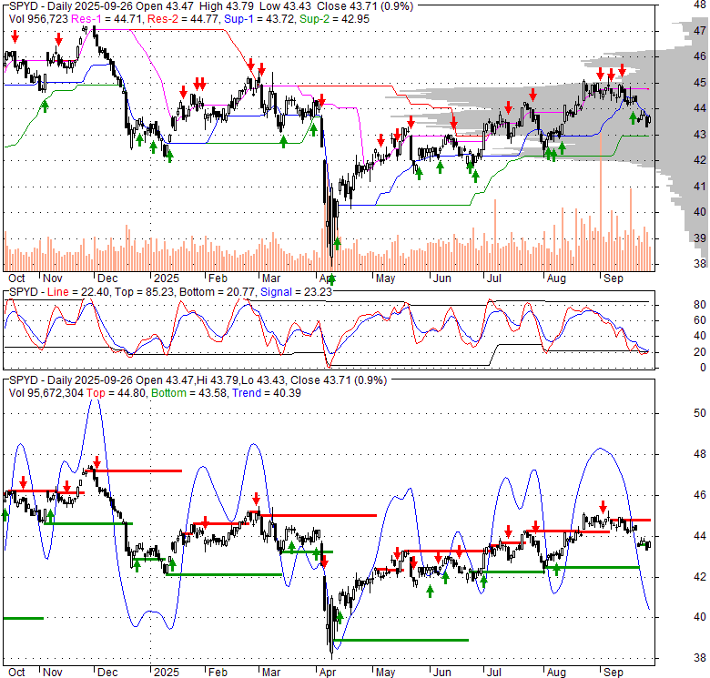This screenshot has width=710, height=678.
Task: Click the oscillator's Line = 22.40 reading
Action: [78, 292]
